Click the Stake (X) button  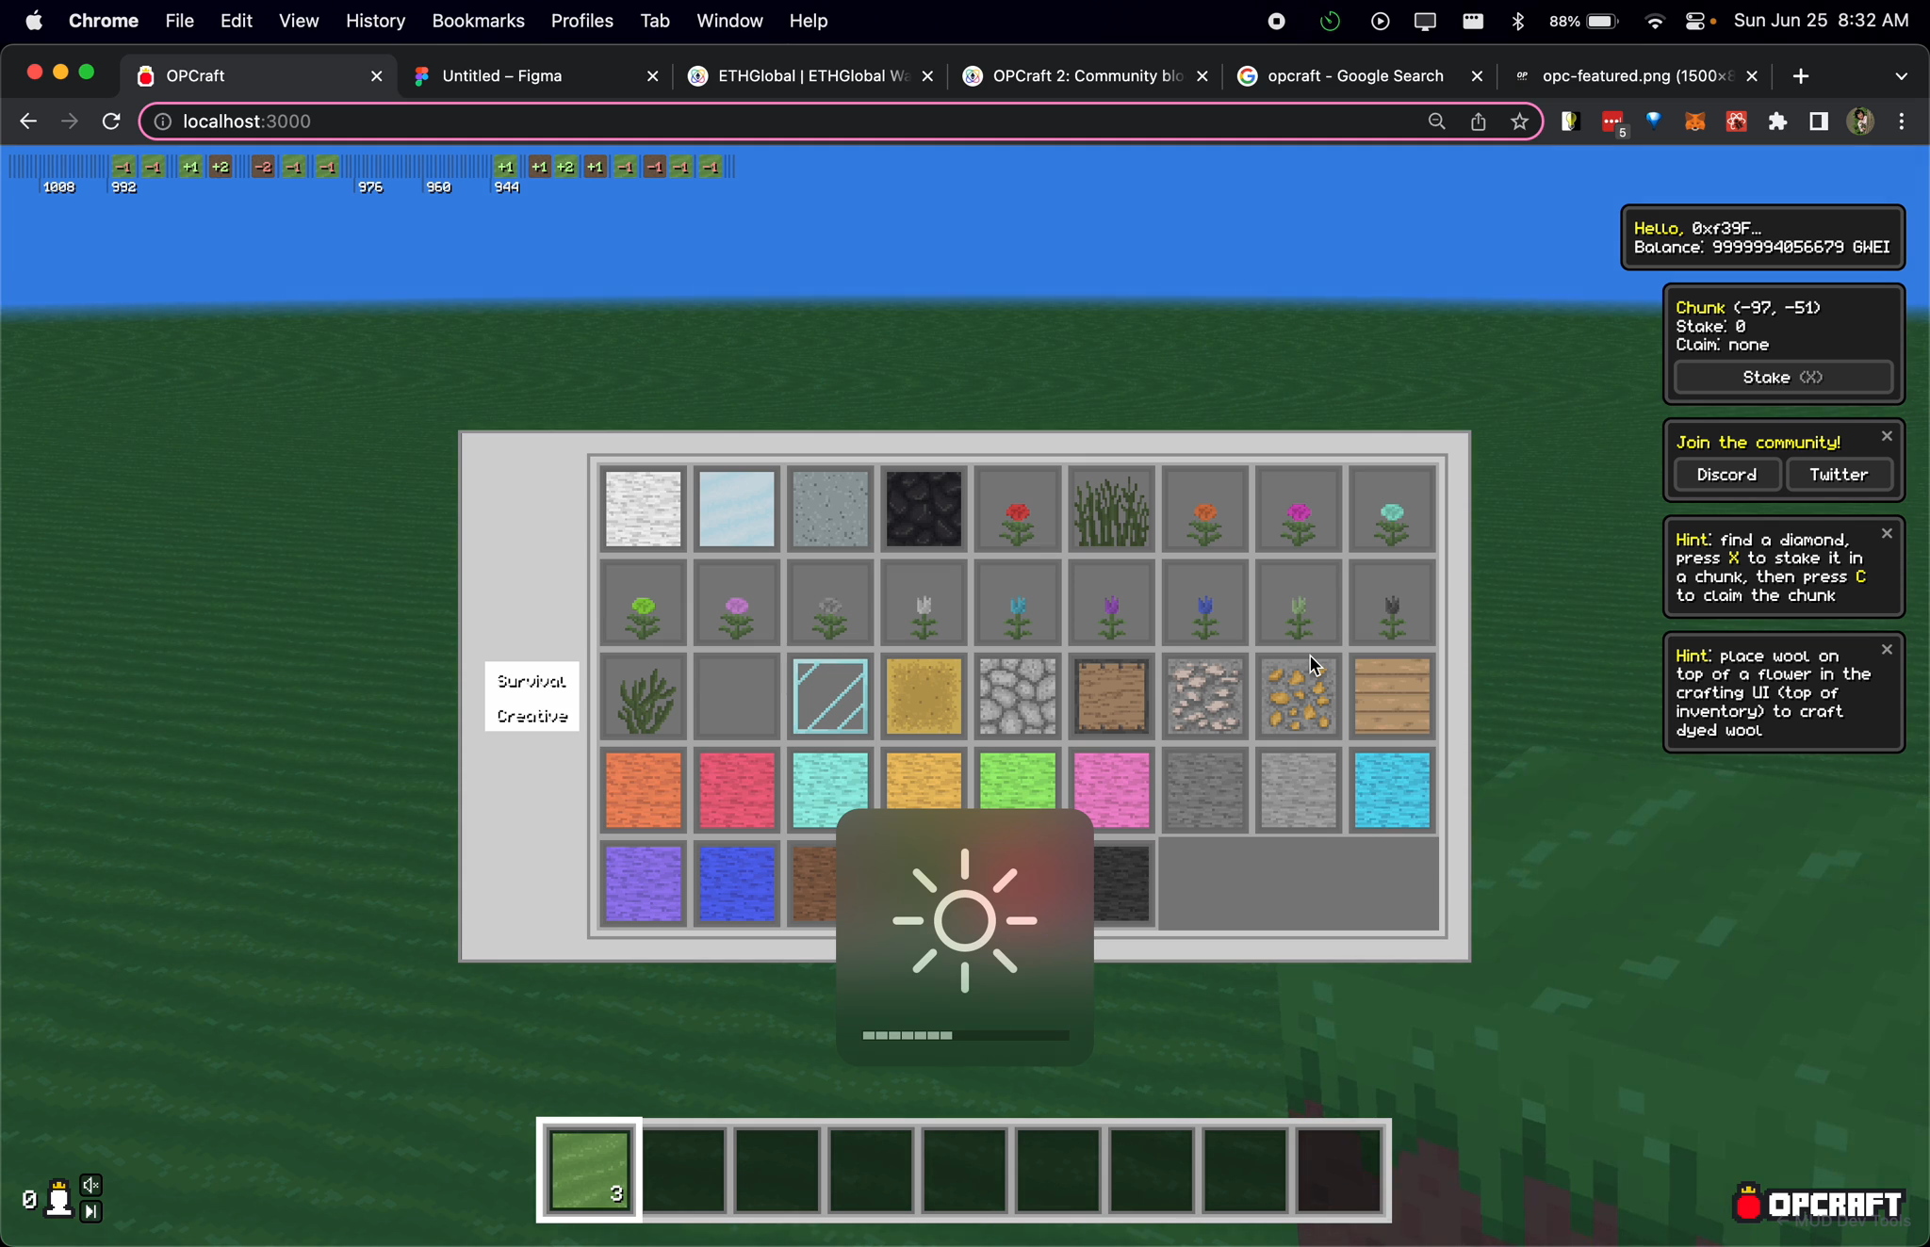[1783, 377]
